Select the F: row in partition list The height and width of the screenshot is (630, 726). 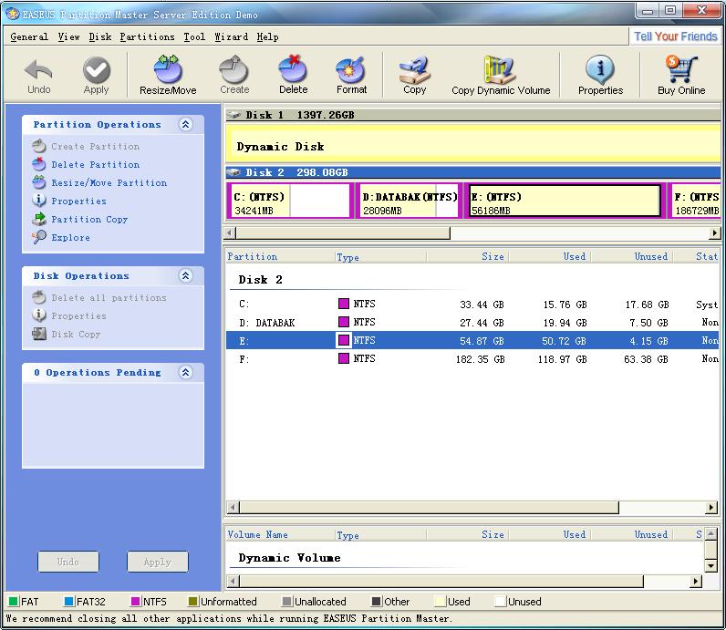click(472, 358)
